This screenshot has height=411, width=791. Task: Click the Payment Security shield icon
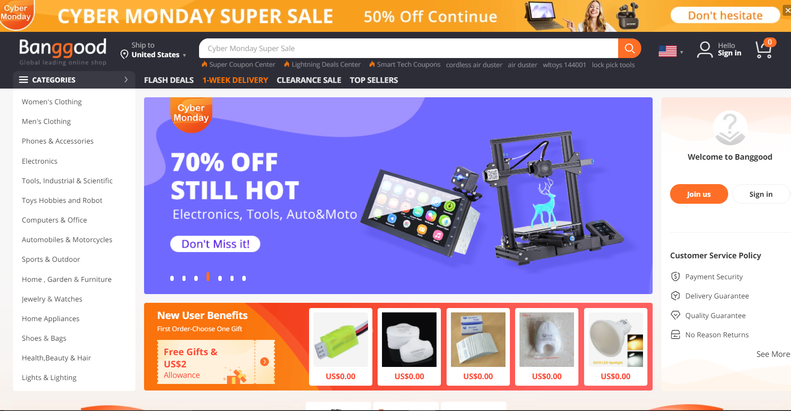click(675, 276)
